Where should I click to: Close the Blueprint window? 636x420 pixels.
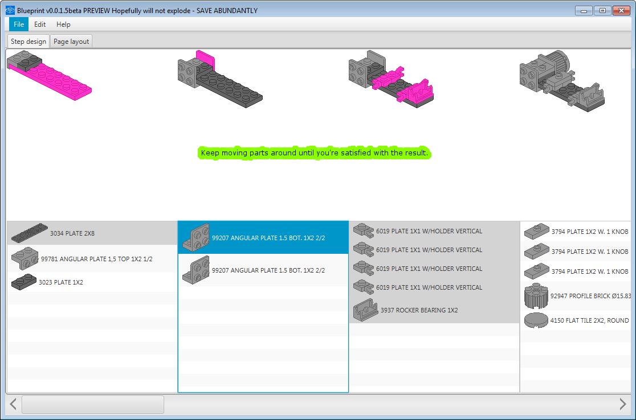[621, 11]
